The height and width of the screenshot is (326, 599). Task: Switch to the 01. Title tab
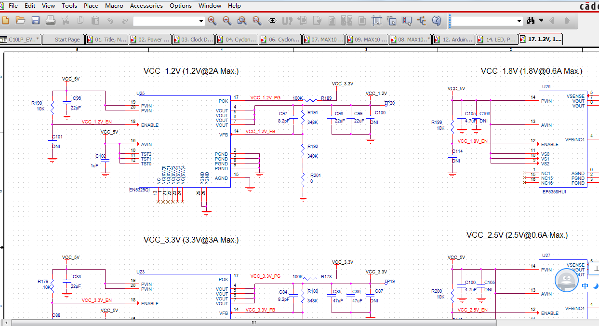click(107, 40)
